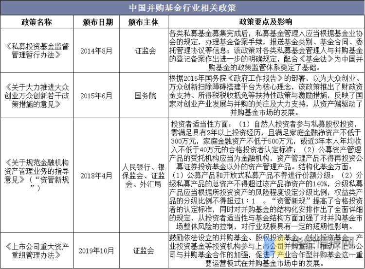Viewport: 365px width, 269px height.
Task: Select the 政策要点及影响 column header
Action: 266,22
